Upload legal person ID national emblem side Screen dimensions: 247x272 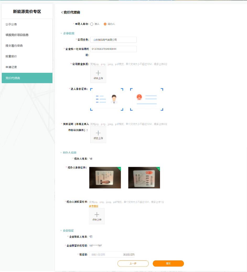click(147, 99)
